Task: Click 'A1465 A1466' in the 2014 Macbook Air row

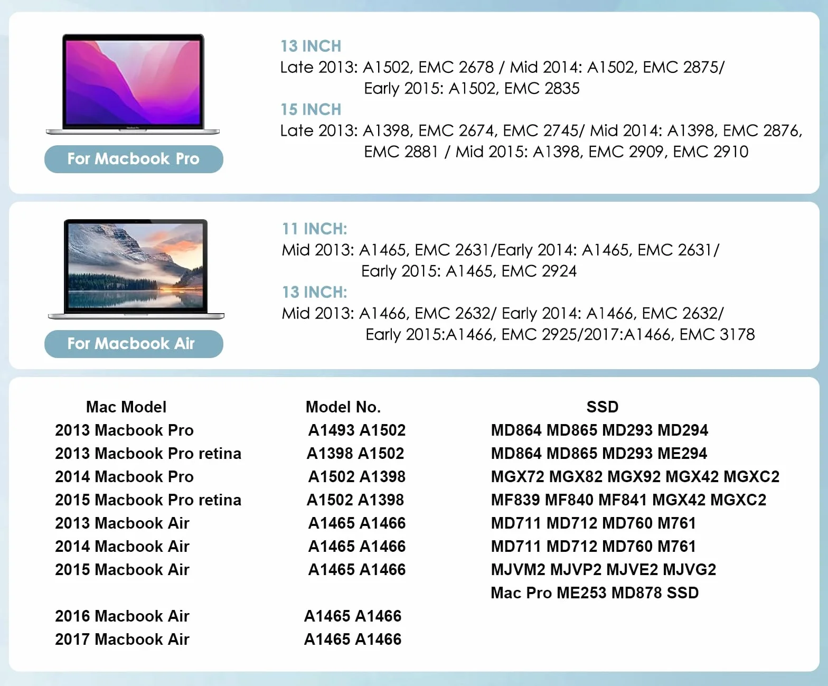Action: pyautogui.click(x=357, y=546)
